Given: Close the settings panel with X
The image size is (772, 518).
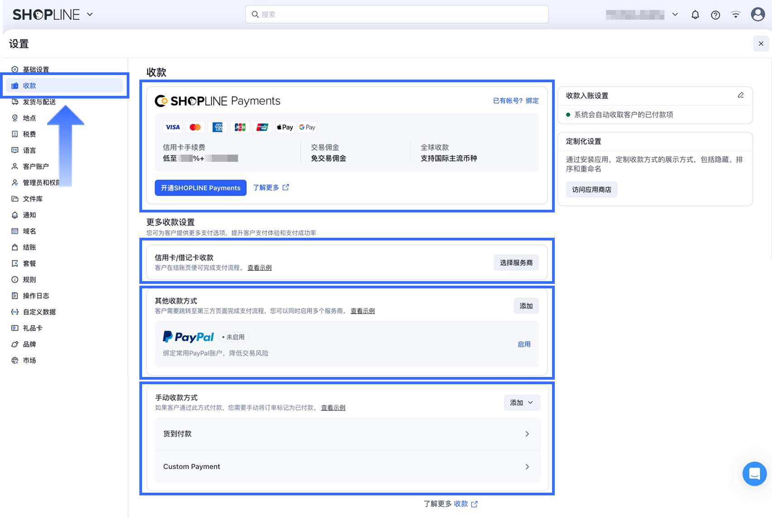Looking at the screenshot, I should [761, 44].
